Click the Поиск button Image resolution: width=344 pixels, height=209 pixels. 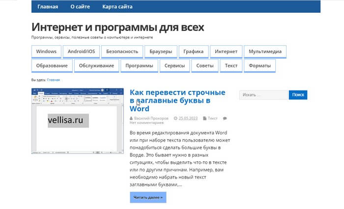click(x=298, y=95)
